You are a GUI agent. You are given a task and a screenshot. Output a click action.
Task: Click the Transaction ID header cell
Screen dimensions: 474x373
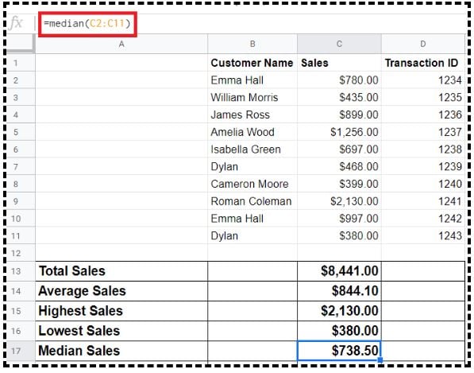point(423,63)
